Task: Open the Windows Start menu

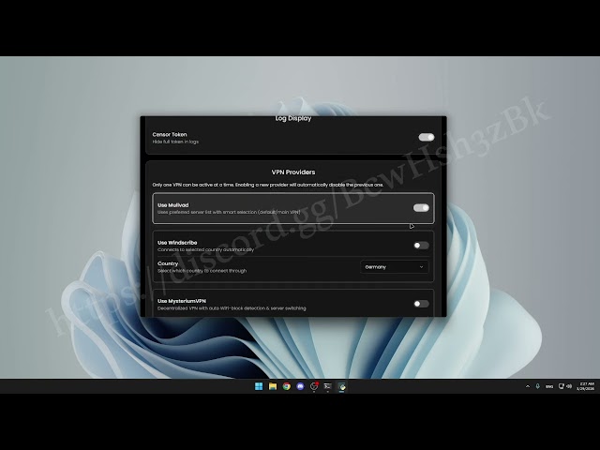Action: tap(259, 386)
